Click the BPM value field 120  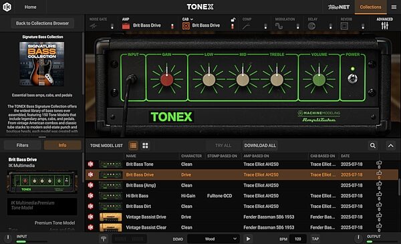click(297, 239)
